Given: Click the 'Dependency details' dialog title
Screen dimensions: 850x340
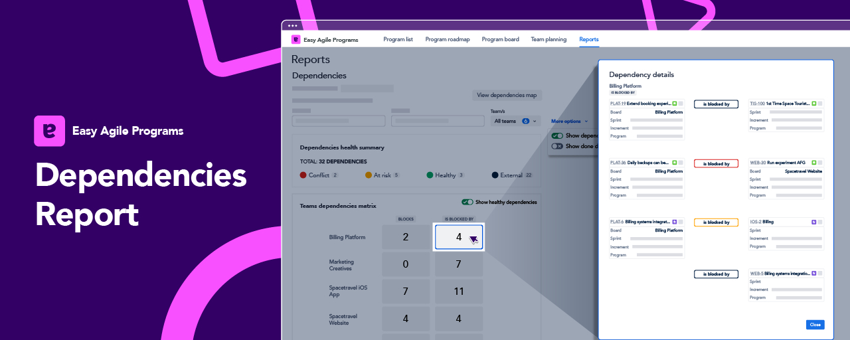Looking at the screenshot, I should click(641, 75).
